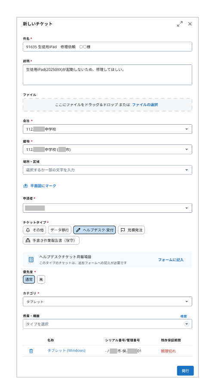Select 手書き作業報告書（保守） ticket type

click(51, 240)
